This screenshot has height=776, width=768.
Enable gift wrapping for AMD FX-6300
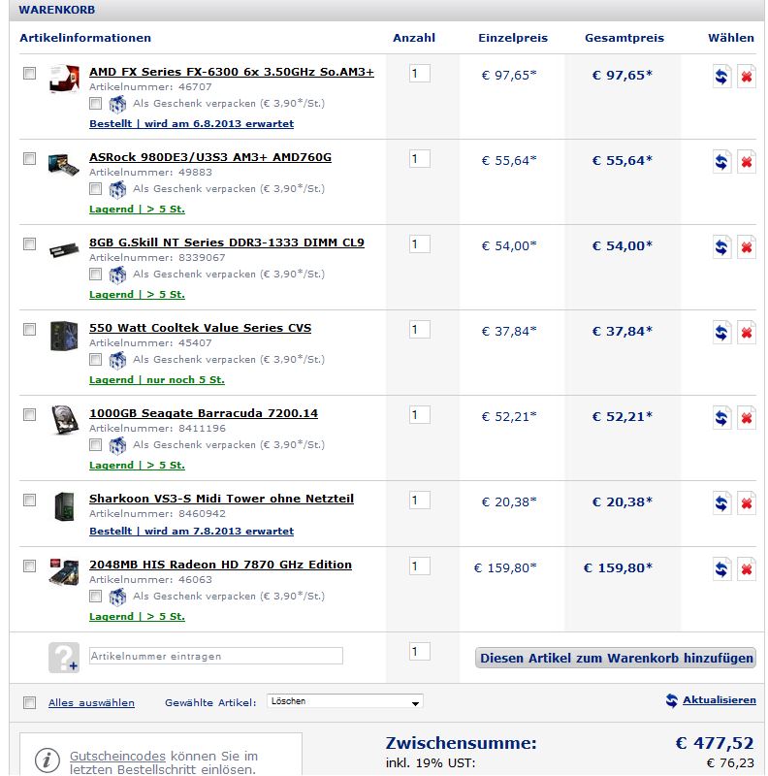point(95,104)
